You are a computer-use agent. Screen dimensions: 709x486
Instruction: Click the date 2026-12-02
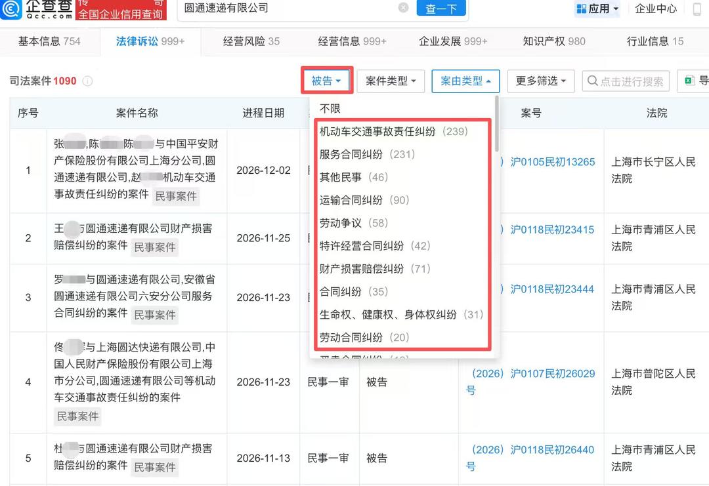click(x=263, y=171)
